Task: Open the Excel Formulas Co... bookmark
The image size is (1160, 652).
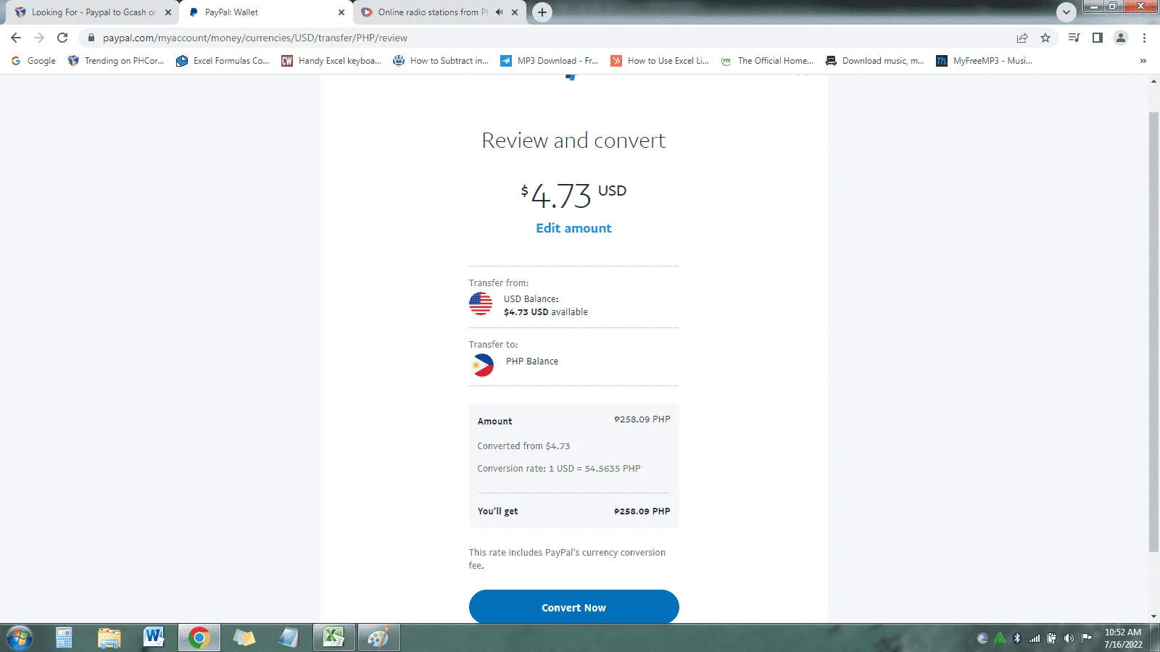Action: point(223,61)
